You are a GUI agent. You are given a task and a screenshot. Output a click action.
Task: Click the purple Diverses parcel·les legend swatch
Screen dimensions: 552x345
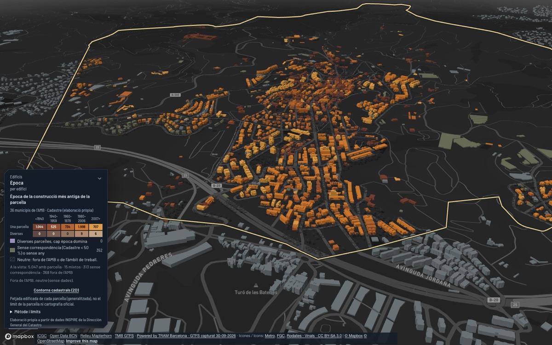click(x=12, y=241)
